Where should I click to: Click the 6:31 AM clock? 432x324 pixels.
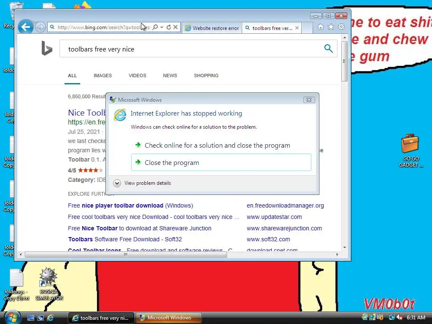(x=416, y=317)
